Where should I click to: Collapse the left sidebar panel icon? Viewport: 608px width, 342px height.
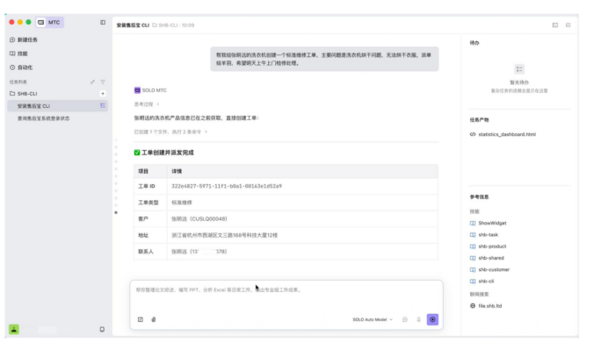pos(103,23)
